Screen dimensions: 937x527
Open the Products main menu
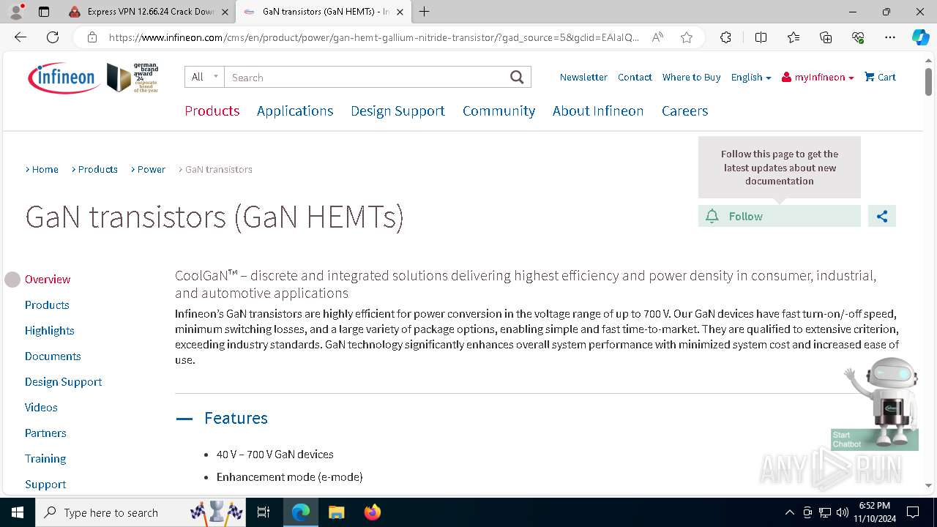212,111
